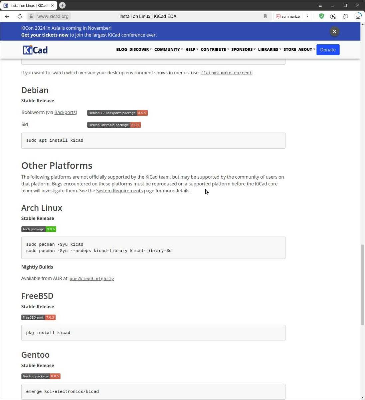Image resolution: width=365 pixels, height=400 pixels.
Task: Click the green shield adblock icon
Action: 321,16
